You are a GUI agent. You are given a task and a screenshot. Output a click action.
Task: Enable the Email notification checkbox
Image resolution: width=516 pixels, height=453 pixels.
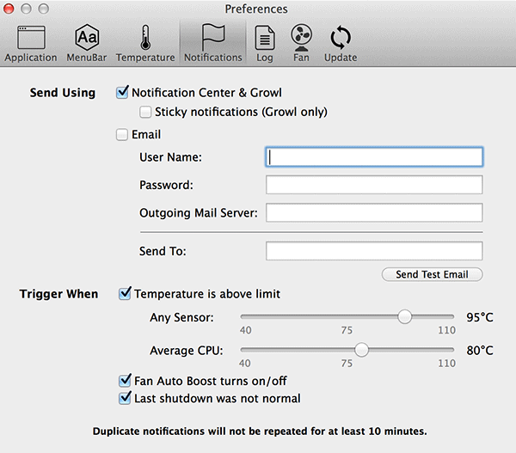[122, 135]
